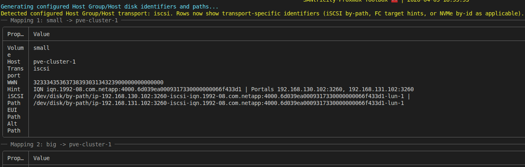Select the 'Generating configured Host Group/Host' status line
The height and width of the screenshot is (167, 525).
[x=110, y=7]
